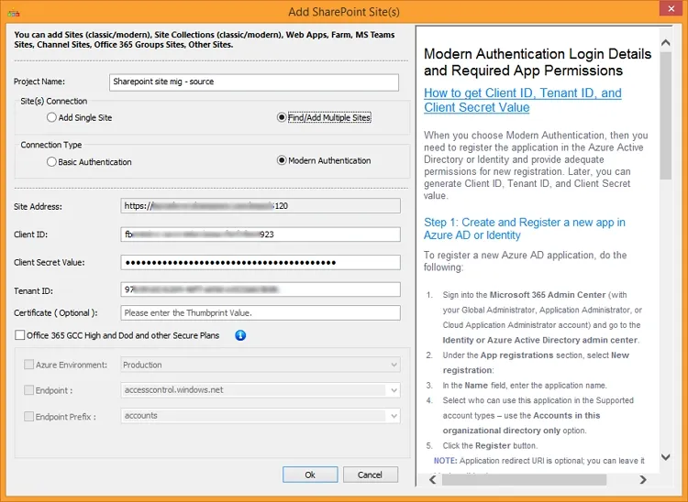Select the Add Single Site radio button
This screenshot has height=502, width=688.
click(x=51, y=118)
